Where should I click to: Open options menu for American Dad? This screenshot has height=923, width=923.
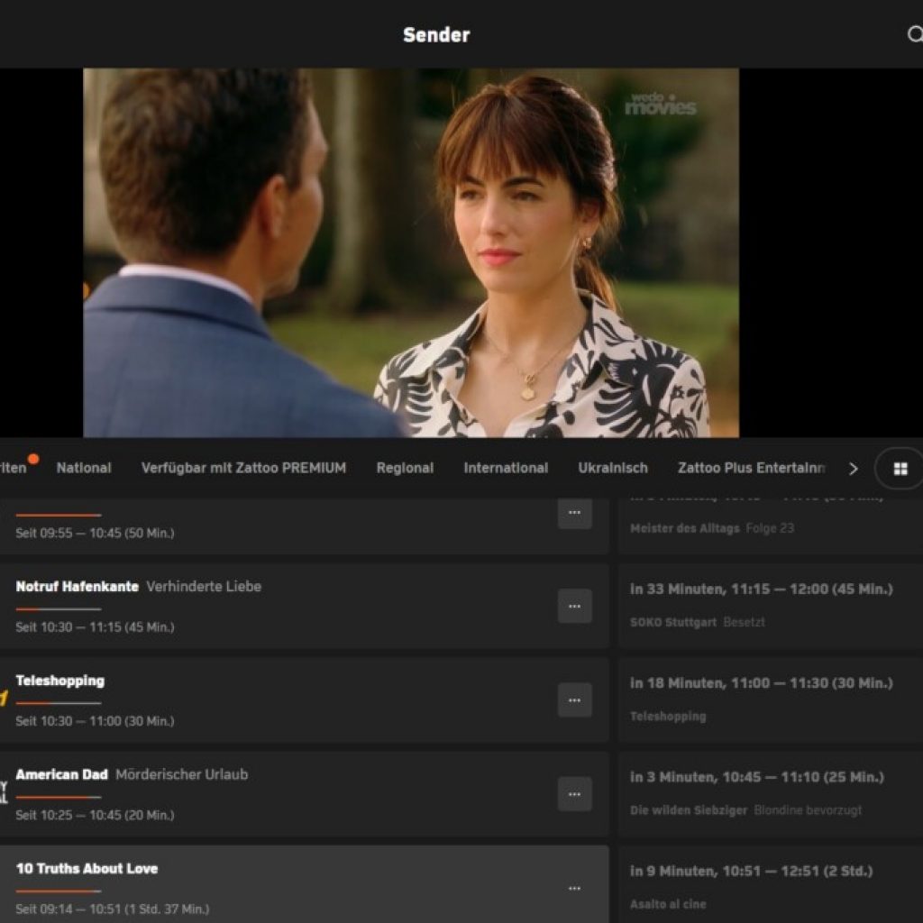click(574, 794)
